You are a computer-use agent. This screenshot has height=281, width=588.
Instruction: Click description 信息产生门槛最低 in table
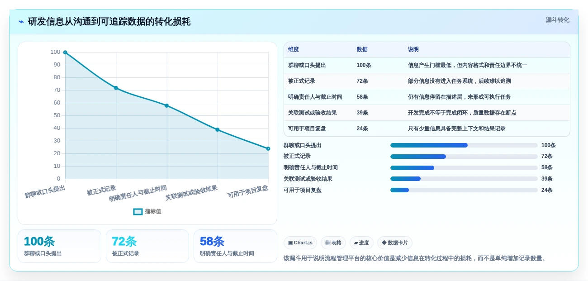(468, 65)
